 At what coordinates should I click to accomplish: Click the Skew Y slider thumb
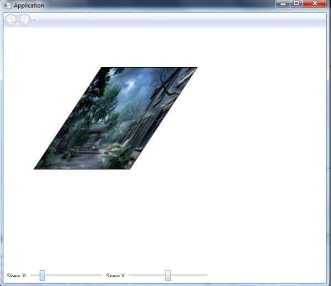tap(168, 276)
